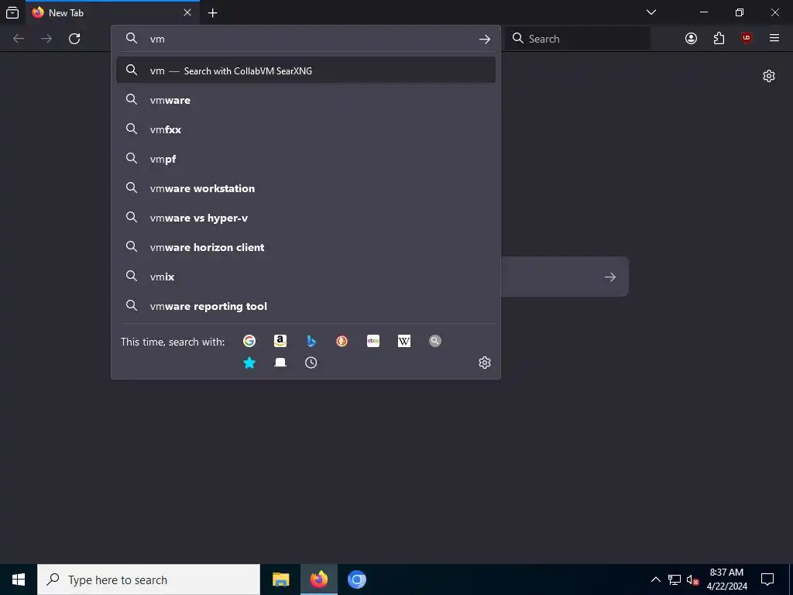Choose the gray magnifier search engine icon

(x=435, y=341)
